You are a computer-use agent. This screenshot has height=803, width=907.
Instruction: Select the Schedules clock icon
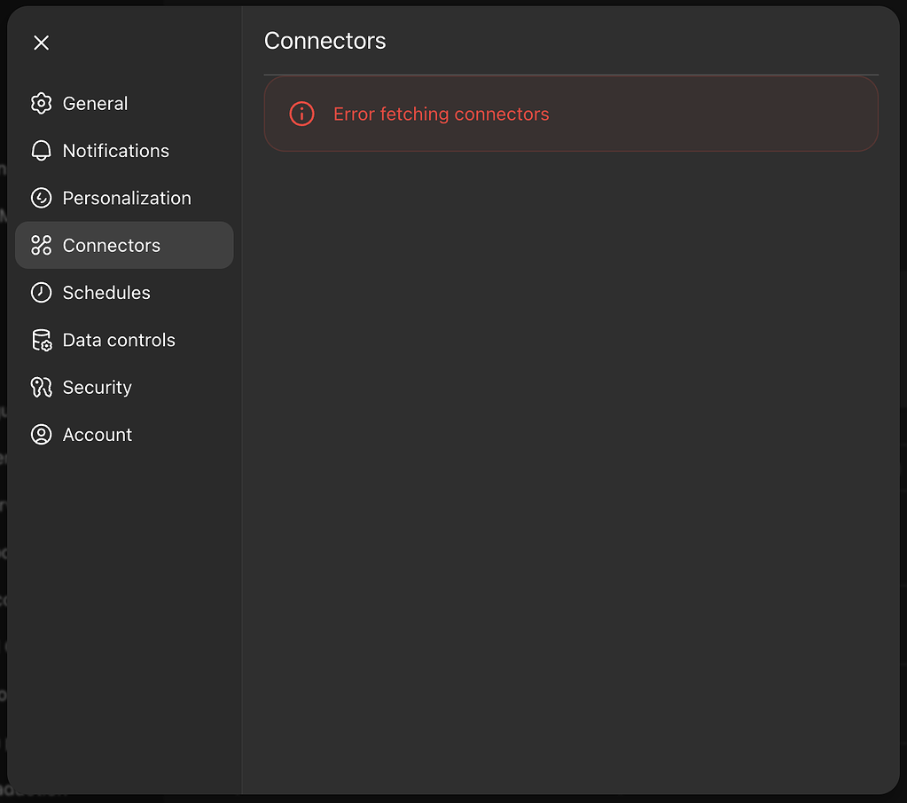click(41, 293)
